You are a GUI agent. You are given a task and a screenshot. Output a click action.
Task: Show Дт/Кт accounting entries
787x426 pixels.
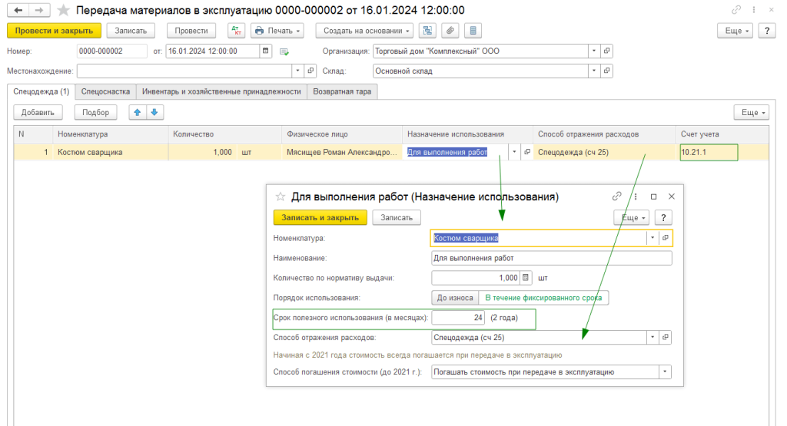coord(235,31)
